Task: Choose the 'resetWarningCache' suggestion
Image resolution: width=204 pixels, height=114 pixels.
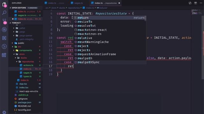Action: pos(110,42)
